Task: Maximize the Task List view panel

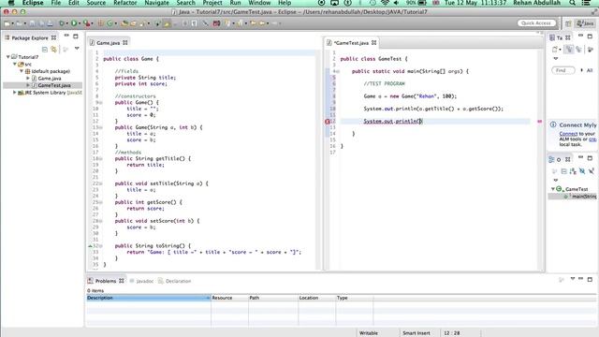Action: (590, 37)
